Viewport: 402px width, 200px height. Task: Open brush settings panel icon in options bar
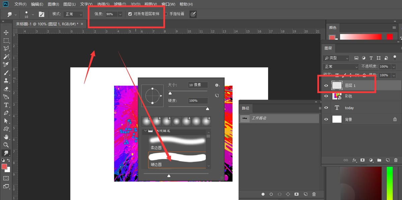click(x=42, y=14)
